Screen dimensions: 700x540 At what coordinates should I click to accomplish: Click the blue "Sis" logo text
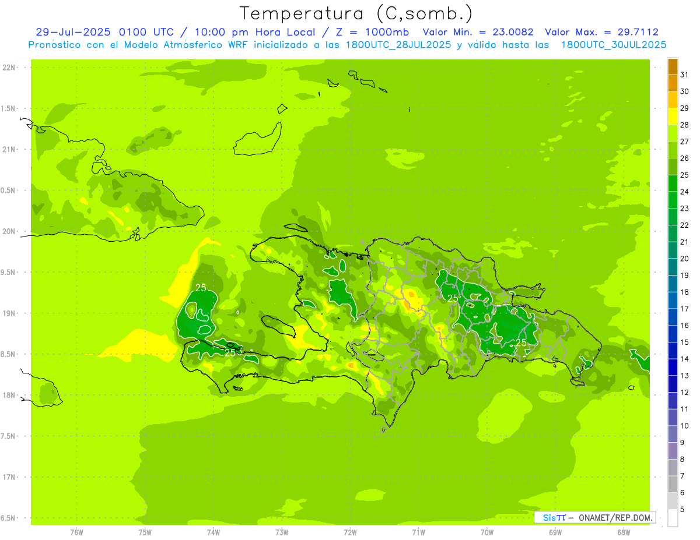tap(549, 517)
